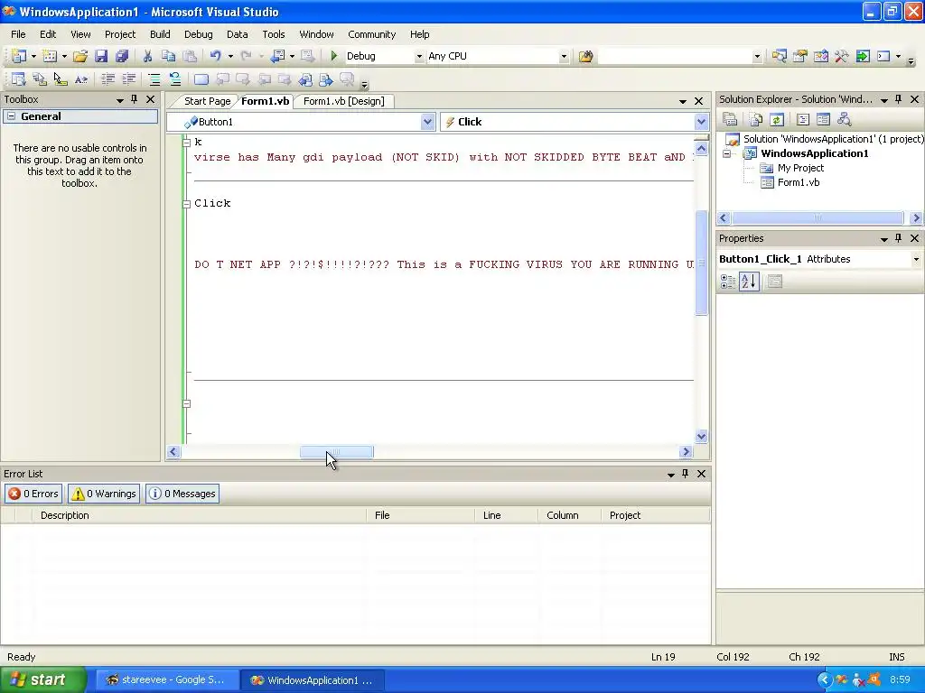Collapse the General group in Toolbox
Image resolution: width=925 pixels, height=693 pixels.
[x=11, y=116]
